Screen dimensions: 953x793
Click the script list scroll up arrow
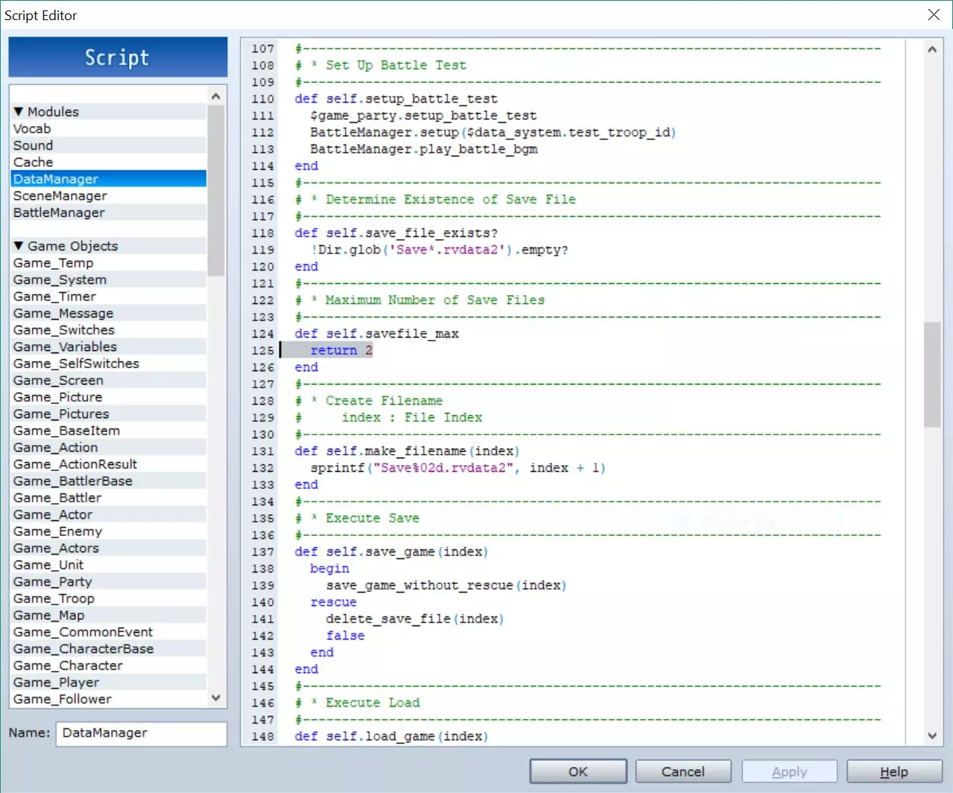tap(216, 96)
